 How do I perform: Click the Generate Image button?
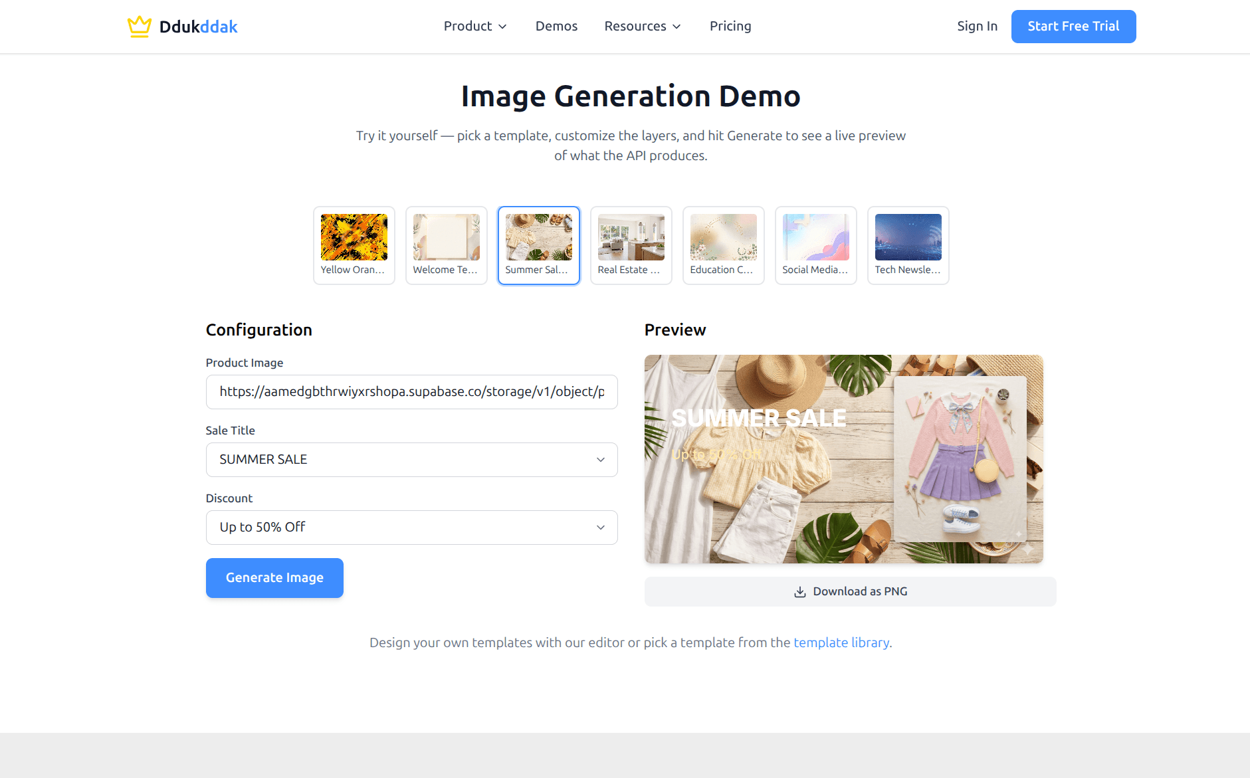coord(274,577)
